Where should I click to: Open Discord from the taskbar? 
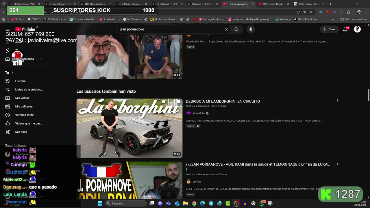160,203
